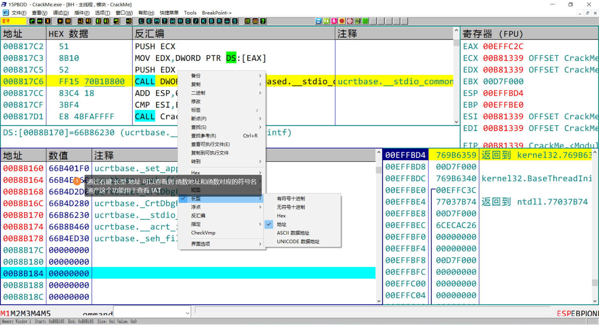Viewport: 599px width, 325px height.
Task: Expand the 备份 context submenu
Action: coord(222,76)
